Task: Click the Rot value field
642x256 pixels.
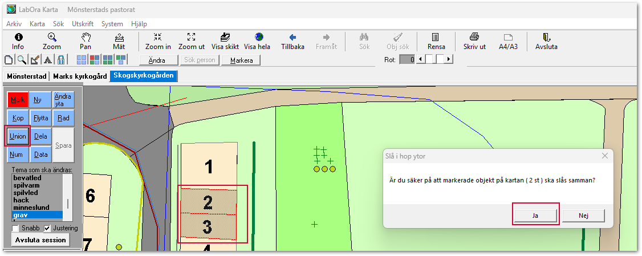Action: coord(408,60)
